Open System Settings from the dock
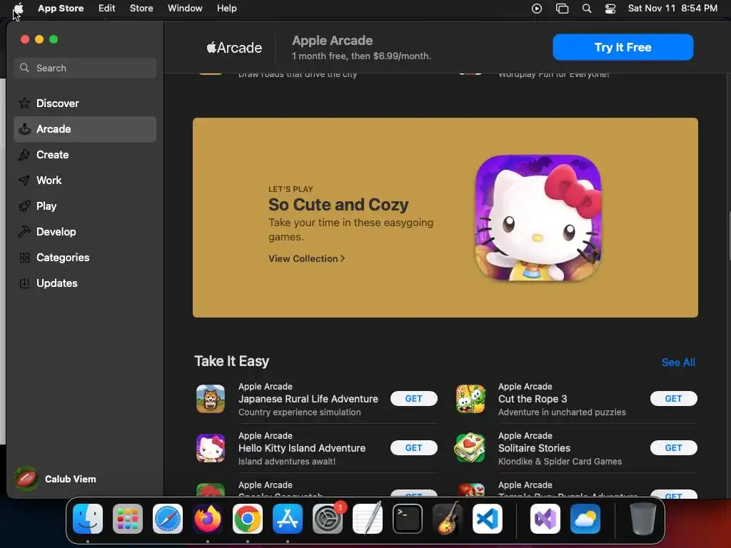 click(x=327, y=519)
